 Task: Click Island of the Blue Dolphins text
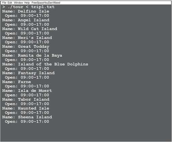pyautogui.click(x=53, y=64)
